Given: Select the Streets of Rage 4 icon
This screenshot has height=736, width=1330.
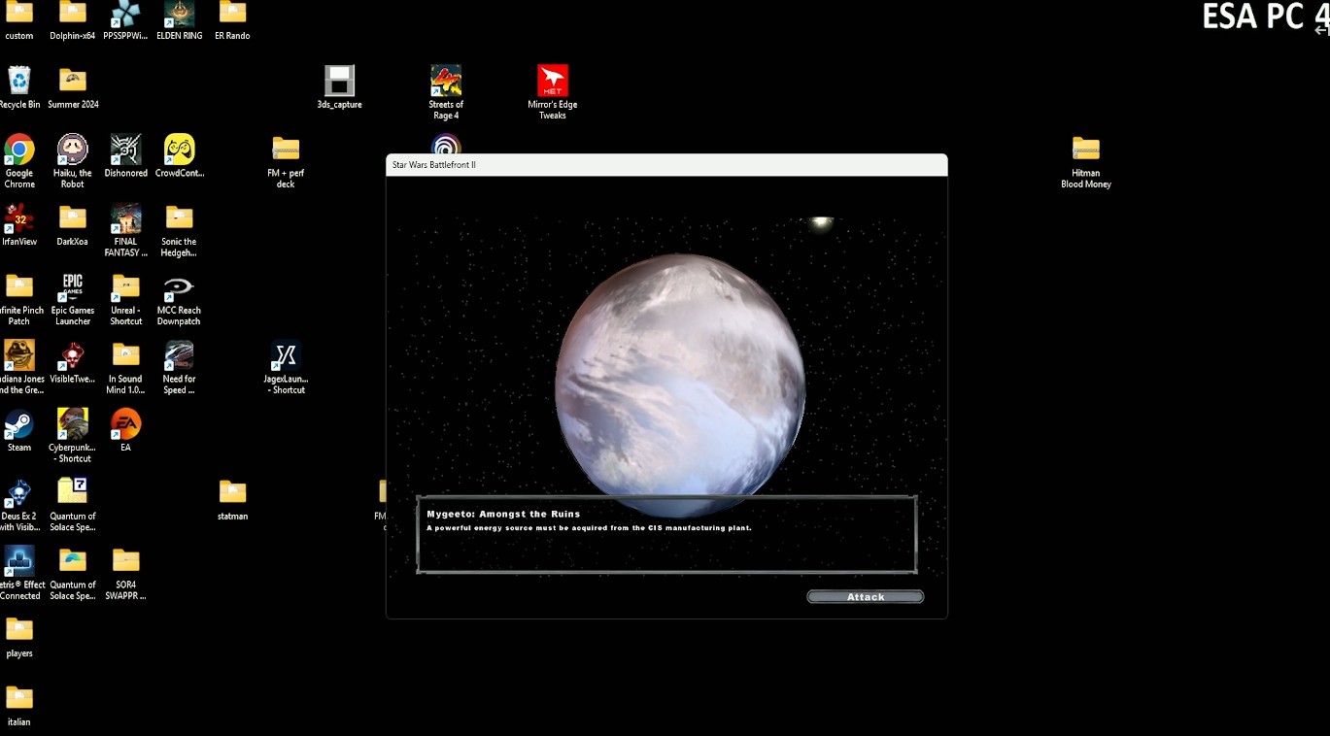Looking at the screenshot, I should [x=446, y=81].
